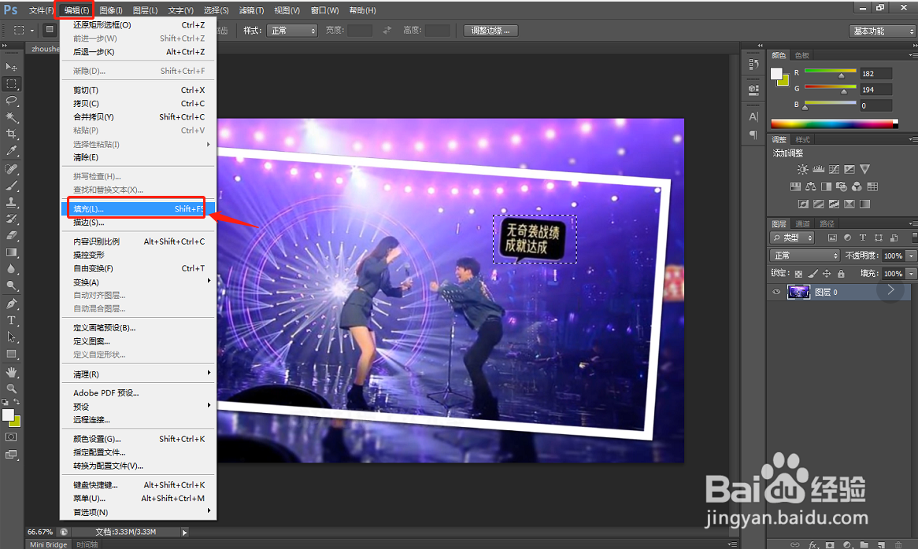
Task: Add a Brightness/Contrast adjustment
Action: coord(803,170)
